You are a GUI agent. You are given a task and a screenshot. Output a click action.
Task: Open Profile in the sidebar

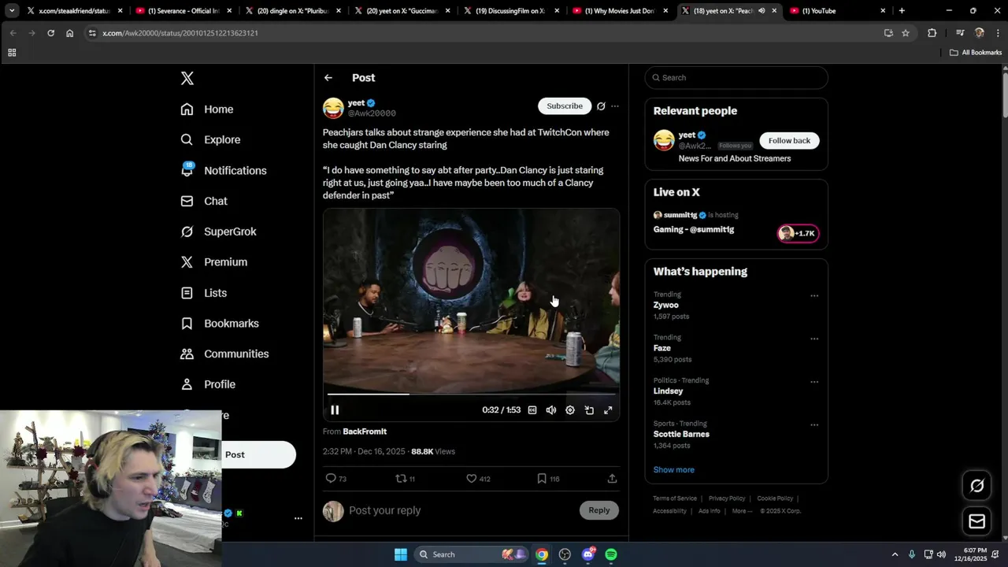(208, 384)
